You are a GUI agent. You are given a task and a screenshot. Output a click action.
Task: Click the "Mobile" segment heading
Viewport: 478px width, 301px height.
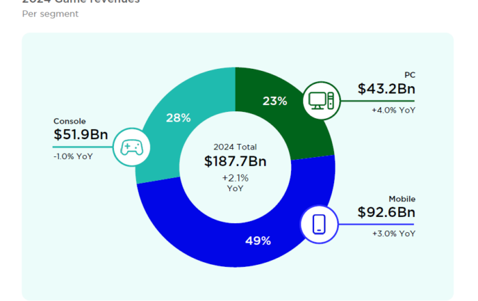tap(402, 199)
